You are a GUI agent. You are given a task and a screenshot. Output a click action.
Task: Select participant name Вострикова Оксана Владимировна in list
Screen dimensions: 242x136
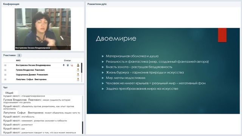[33, 65]
